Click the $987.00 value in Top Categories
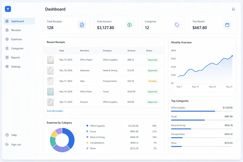The height and width of the screenshot is (162, 243). point(228,116)
